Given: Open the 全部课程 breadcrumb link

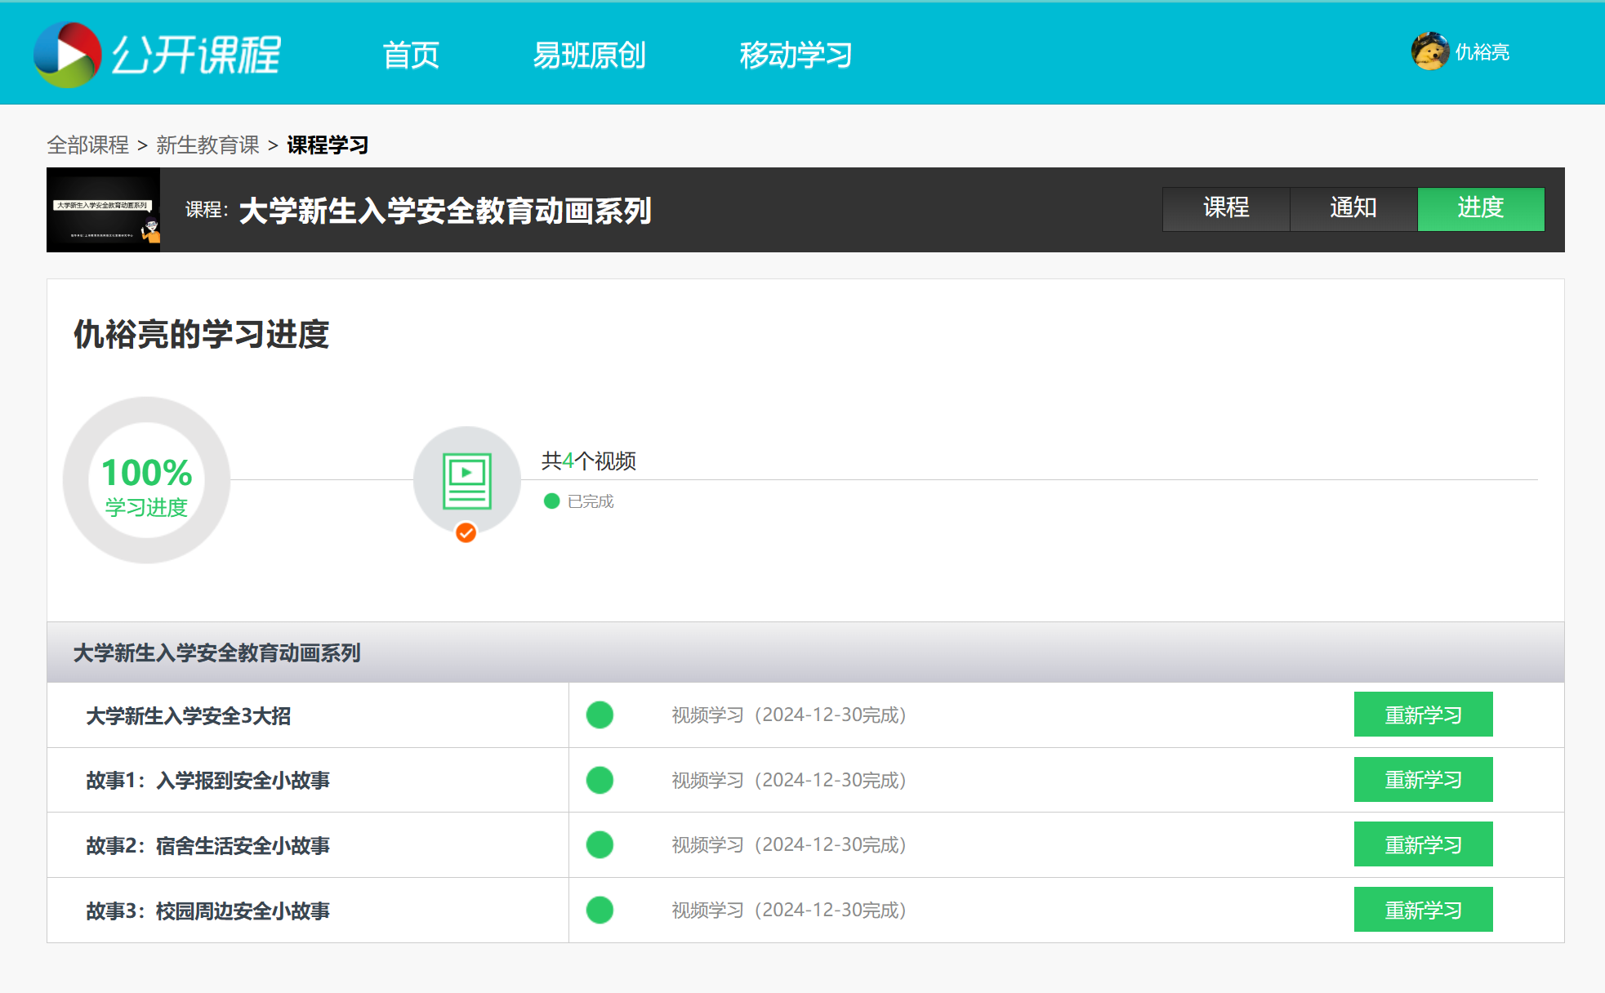Looking at the screenshot, I should [87, 145].
